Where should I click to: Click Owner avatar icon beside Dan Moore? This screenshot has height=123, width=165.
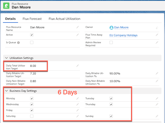[112, 28]
